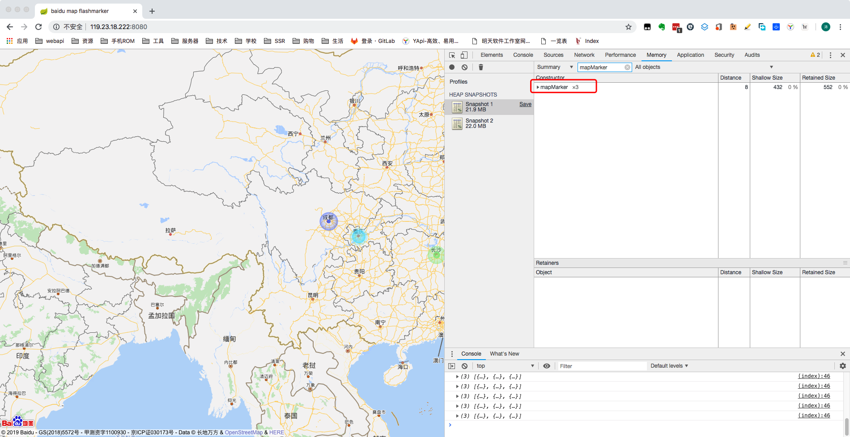850x437 pixels.
Task: Open the top context dropdown in console
Action: click(x=506, y=366)
